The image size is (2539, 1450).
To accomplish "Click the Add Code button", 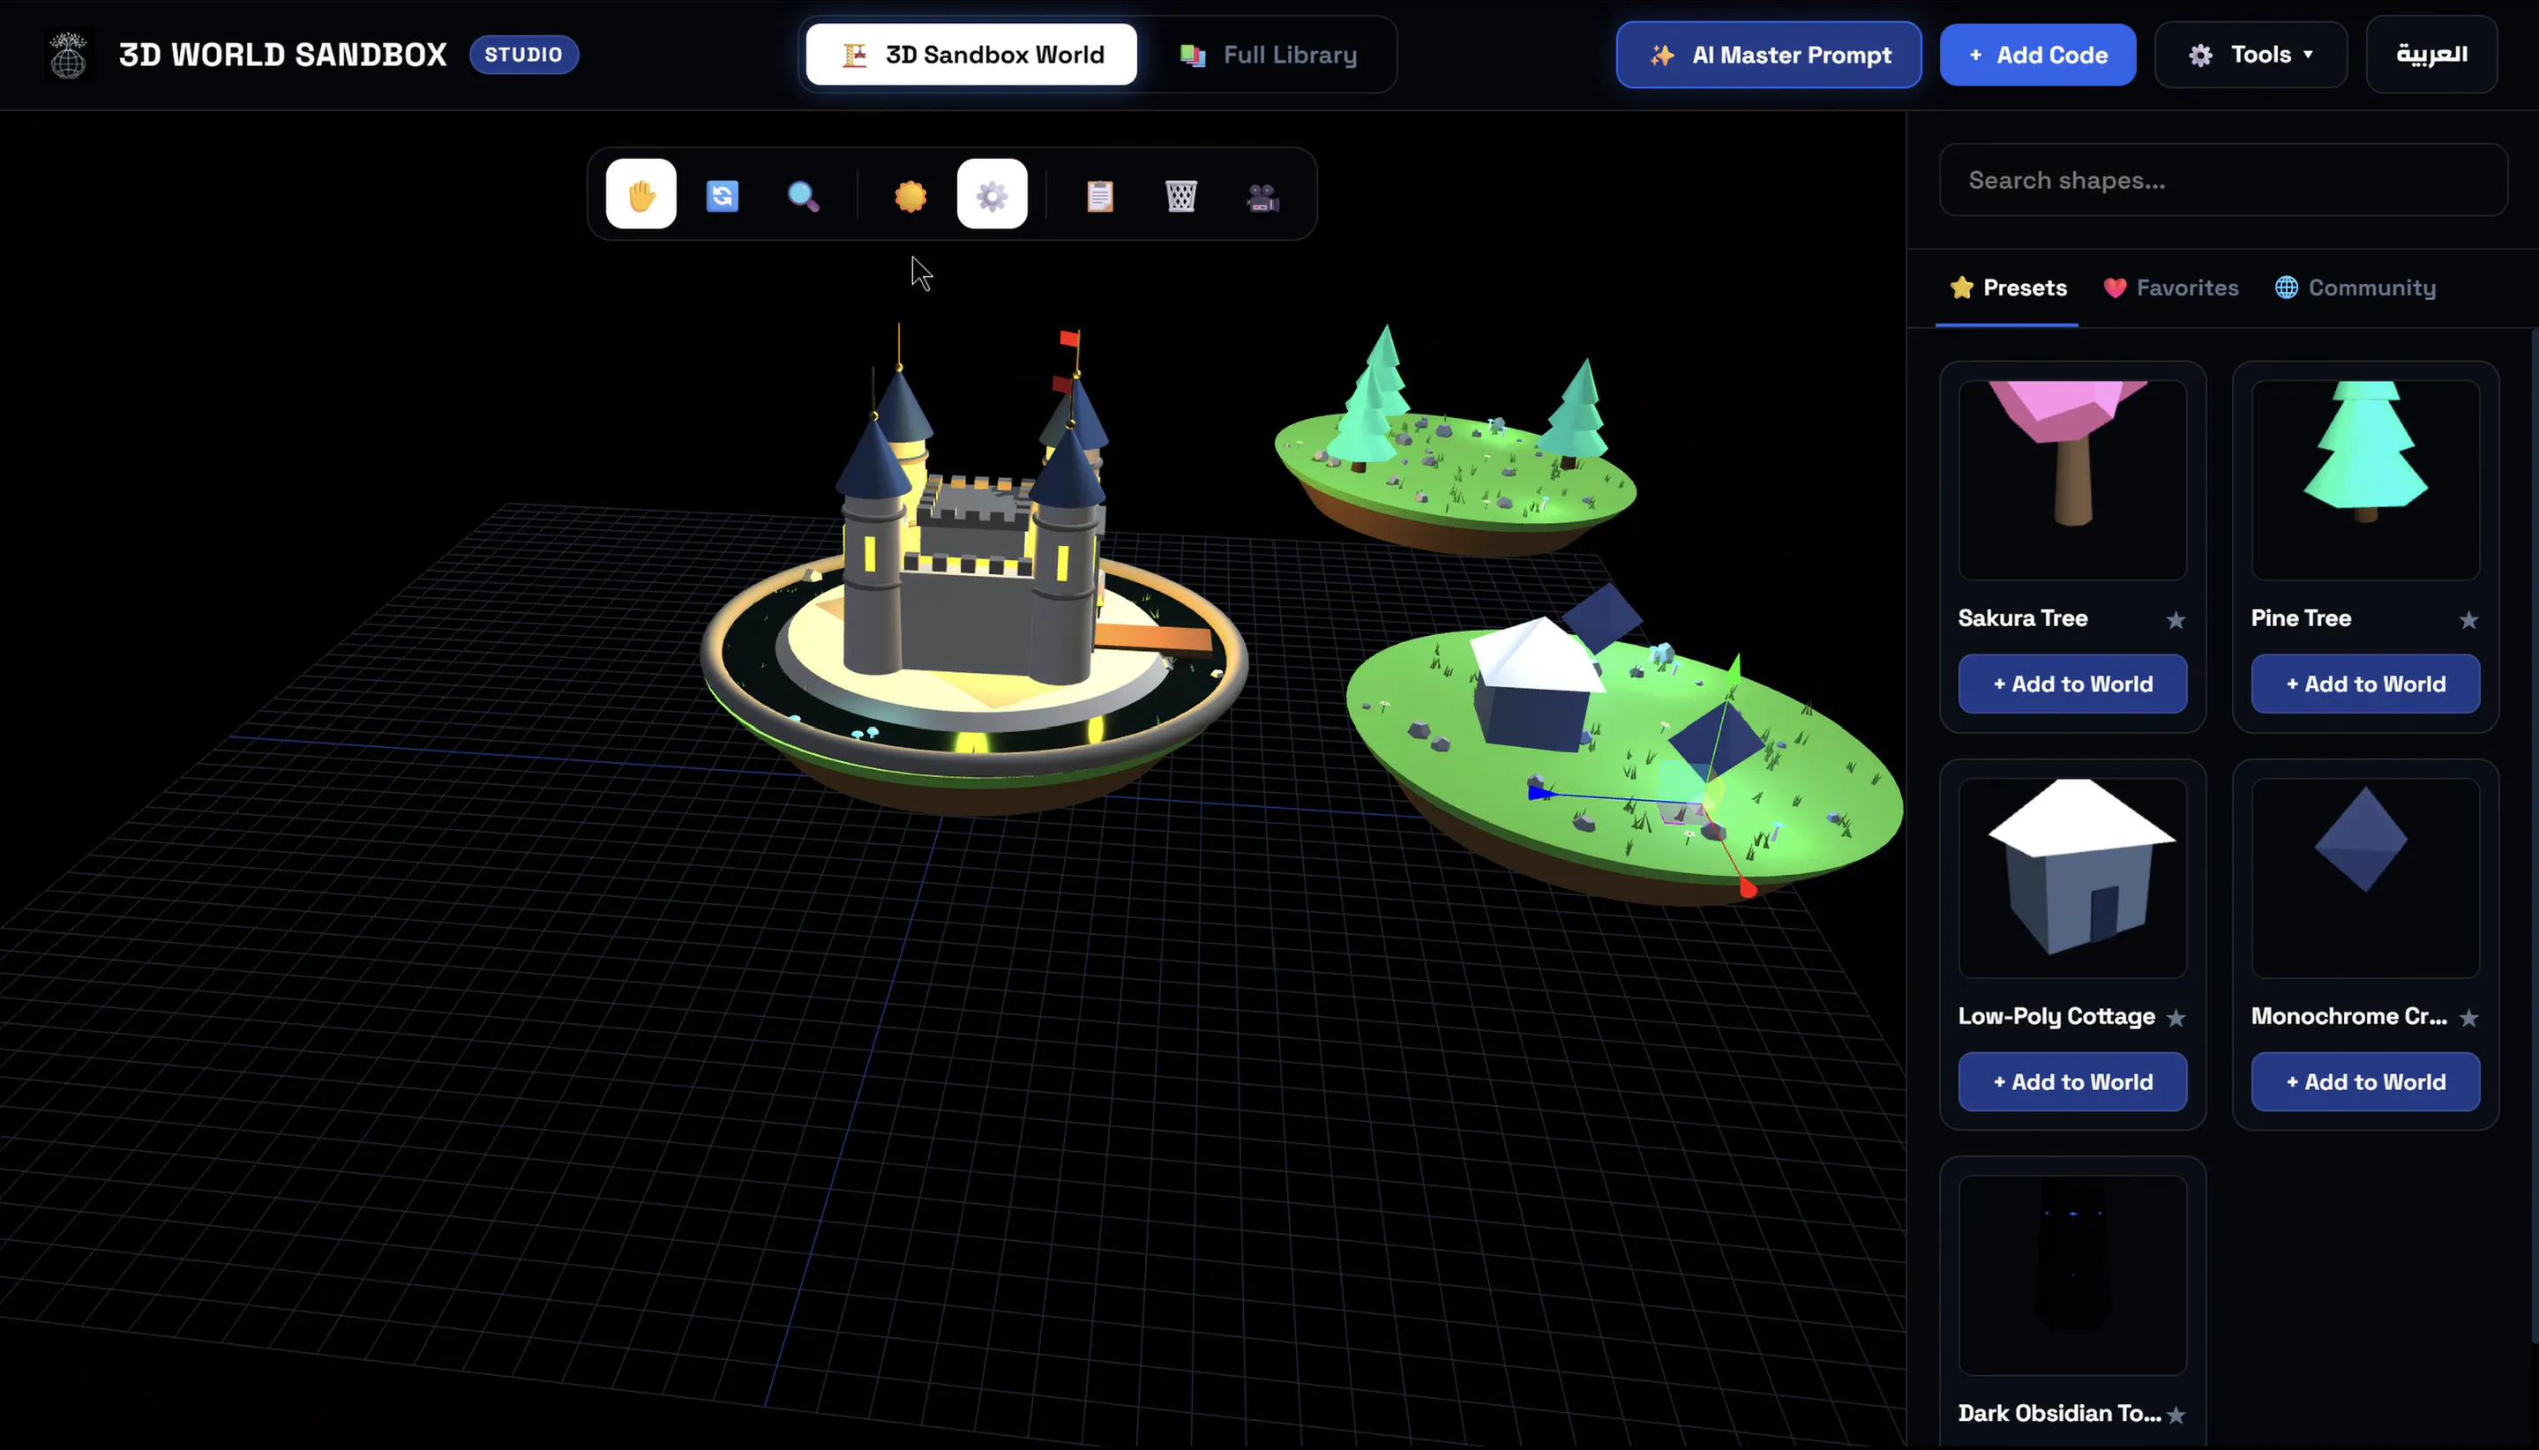I will point(2037,55).
